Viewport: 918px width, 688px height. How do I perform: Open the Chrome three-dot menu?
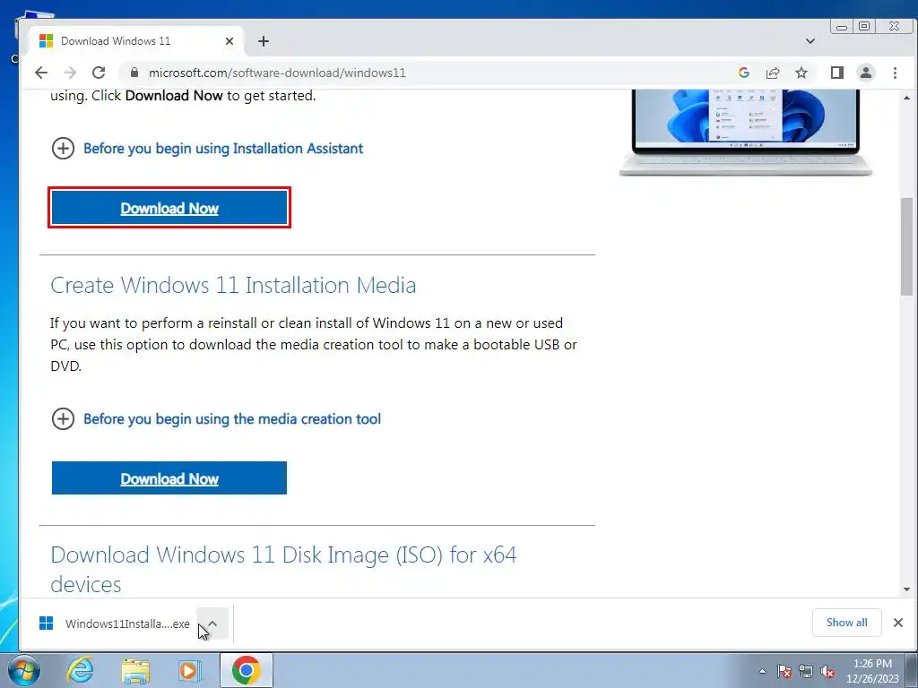coord(895,73)
